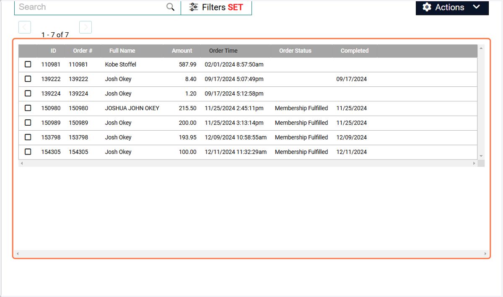The width and height of the screenshot is (503, 297).
Task: Go to next page arrow
Action: tap(86, 27)
